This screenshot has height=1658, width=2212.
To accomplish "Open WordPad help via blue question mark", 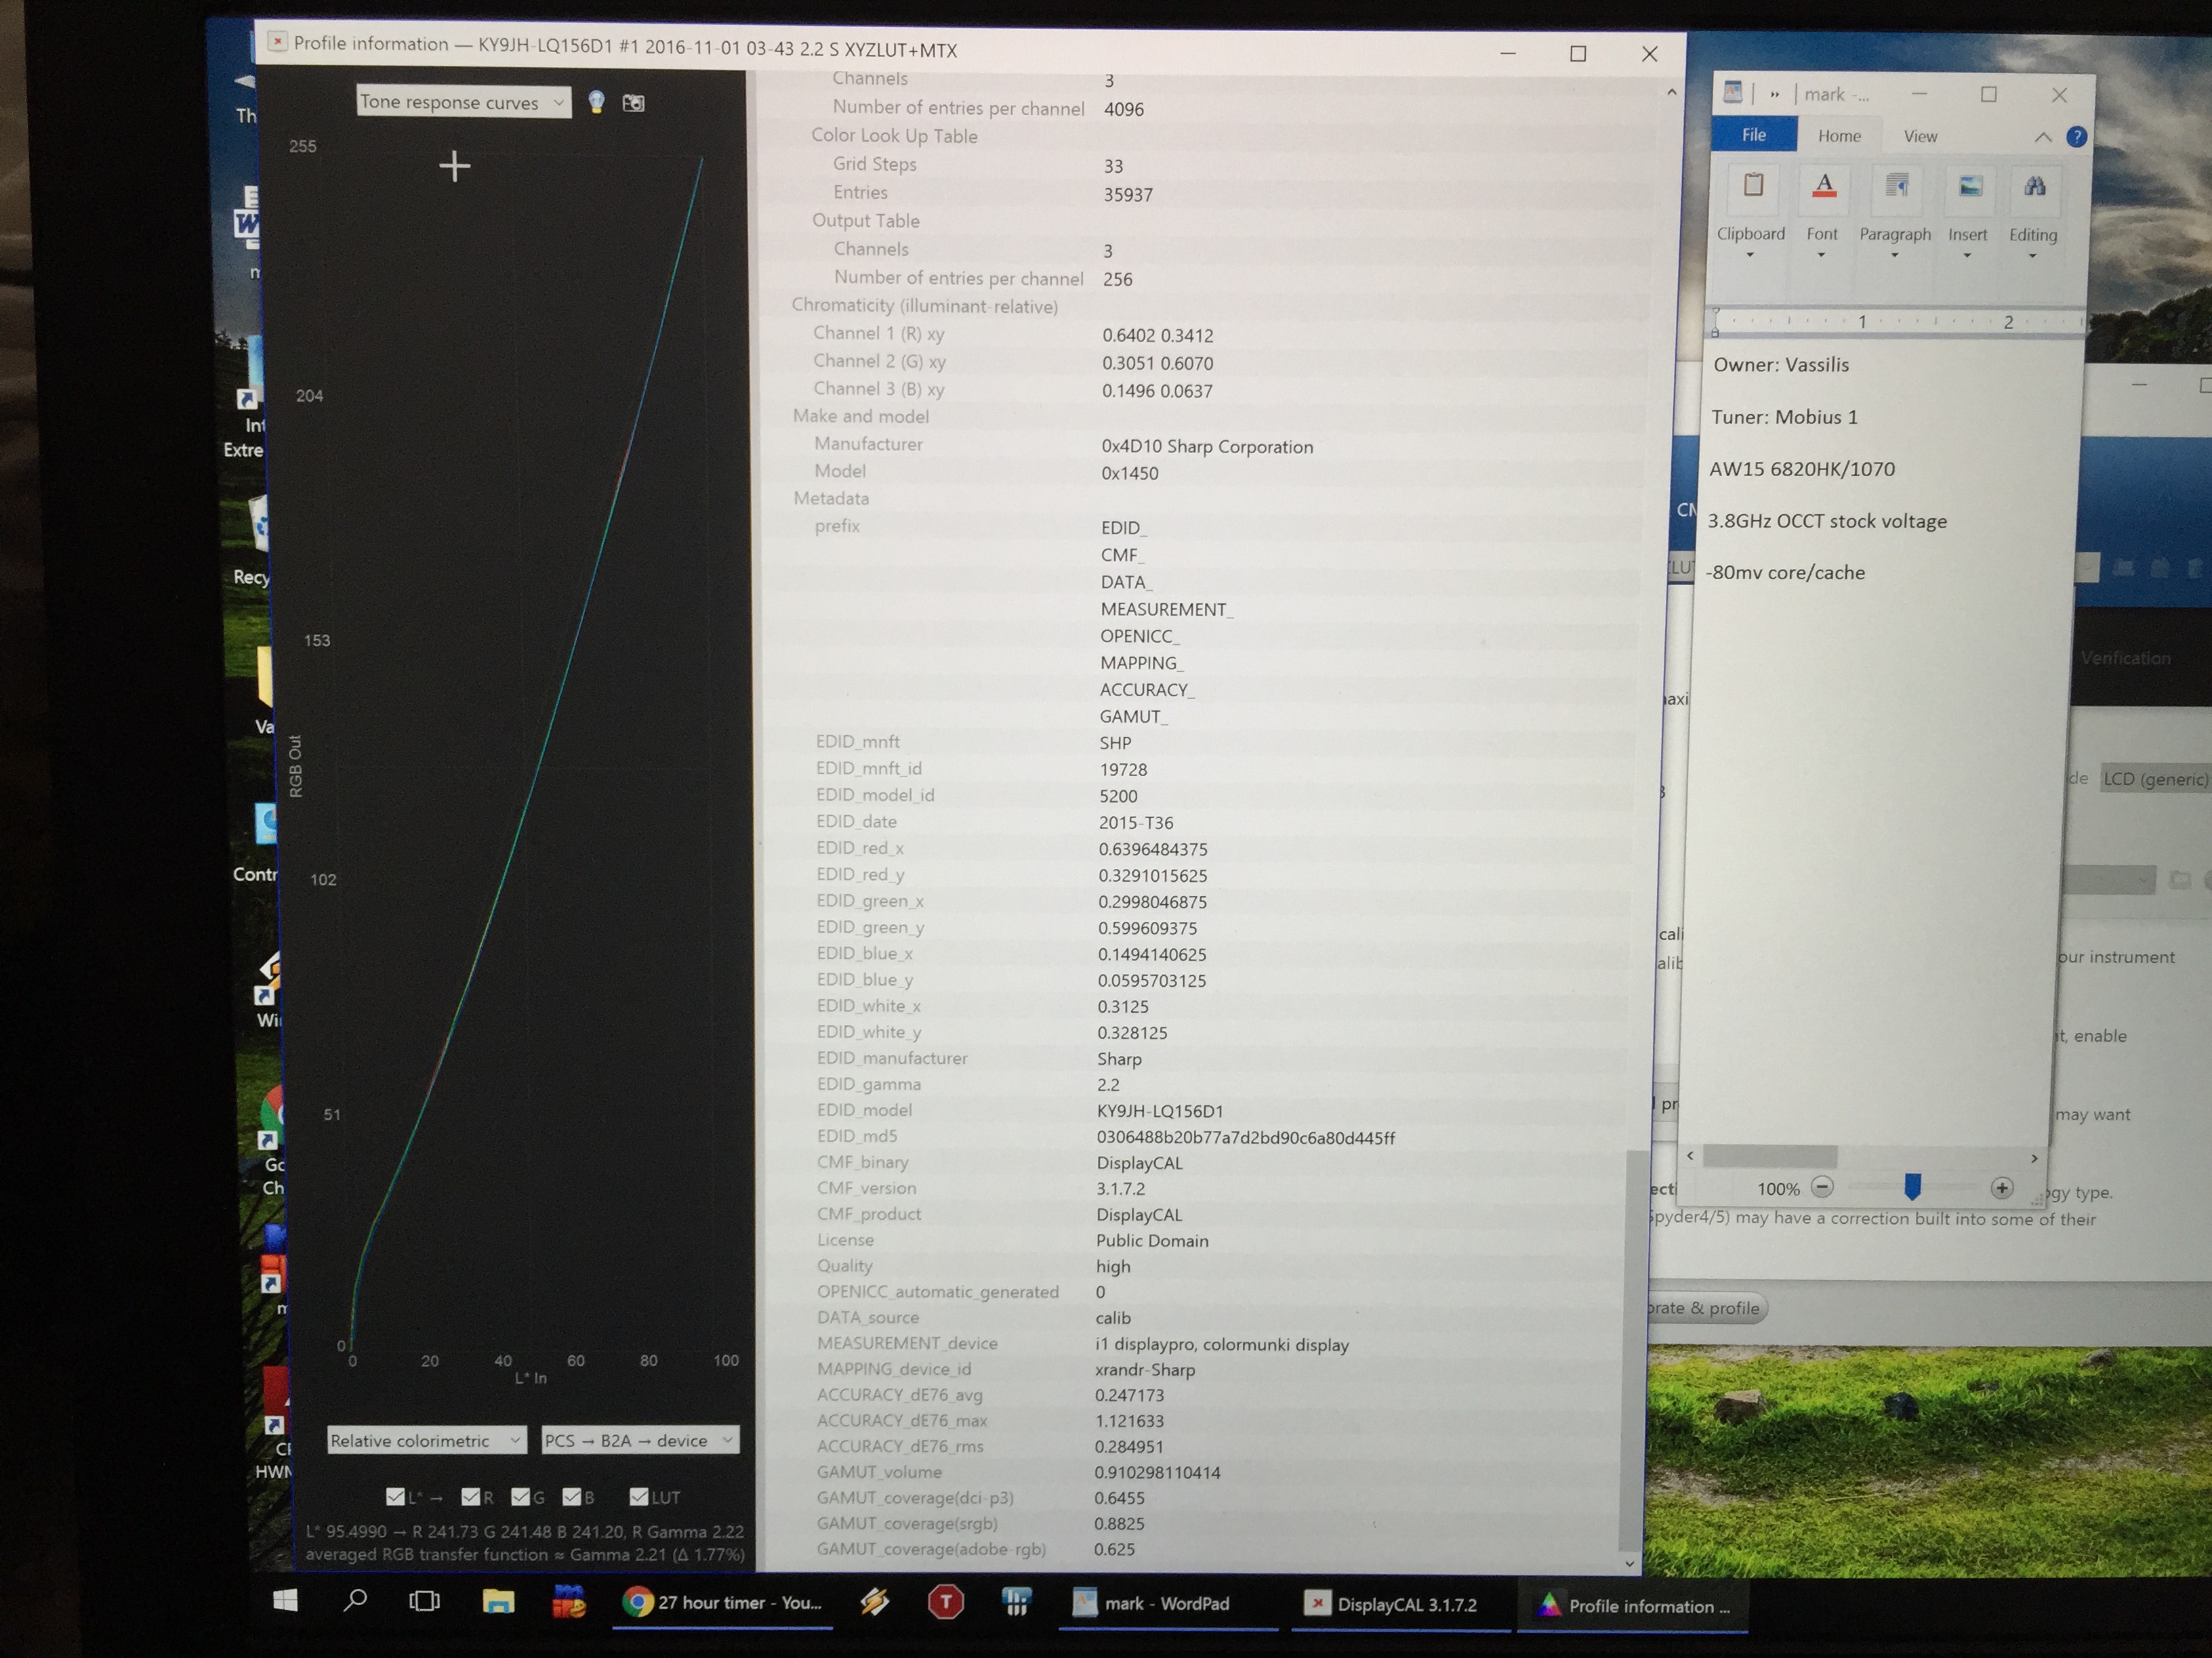I will click(x=2076, y=137).
